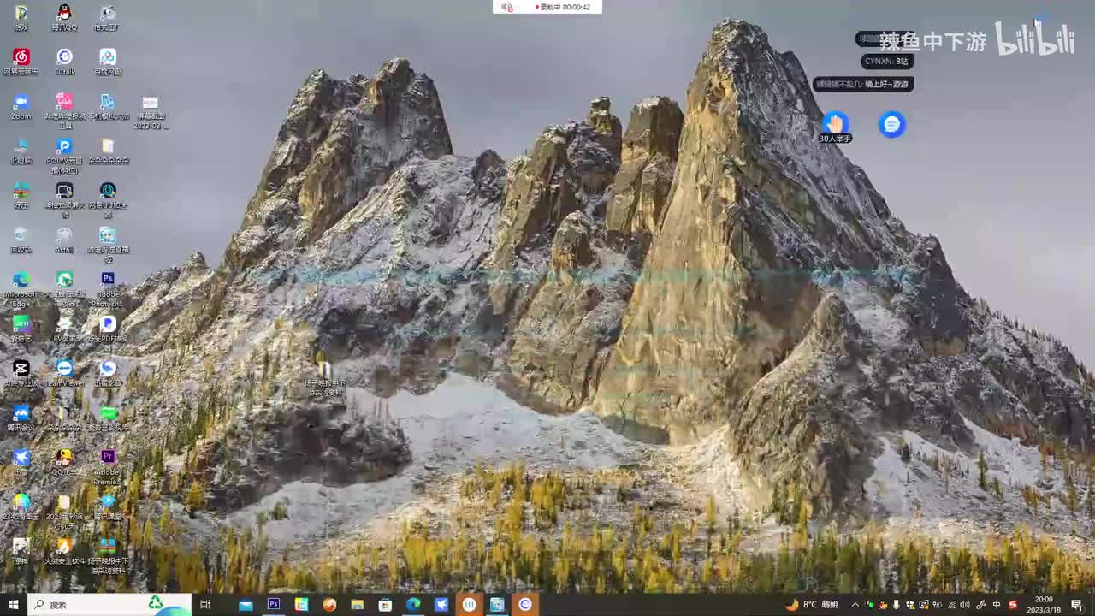Image resolution: width=1095 pixels, height=616 pixels.
Task: Select the Baidu Netdisk desktop icon
Action: pyautogui.click(x=108, y=62)
